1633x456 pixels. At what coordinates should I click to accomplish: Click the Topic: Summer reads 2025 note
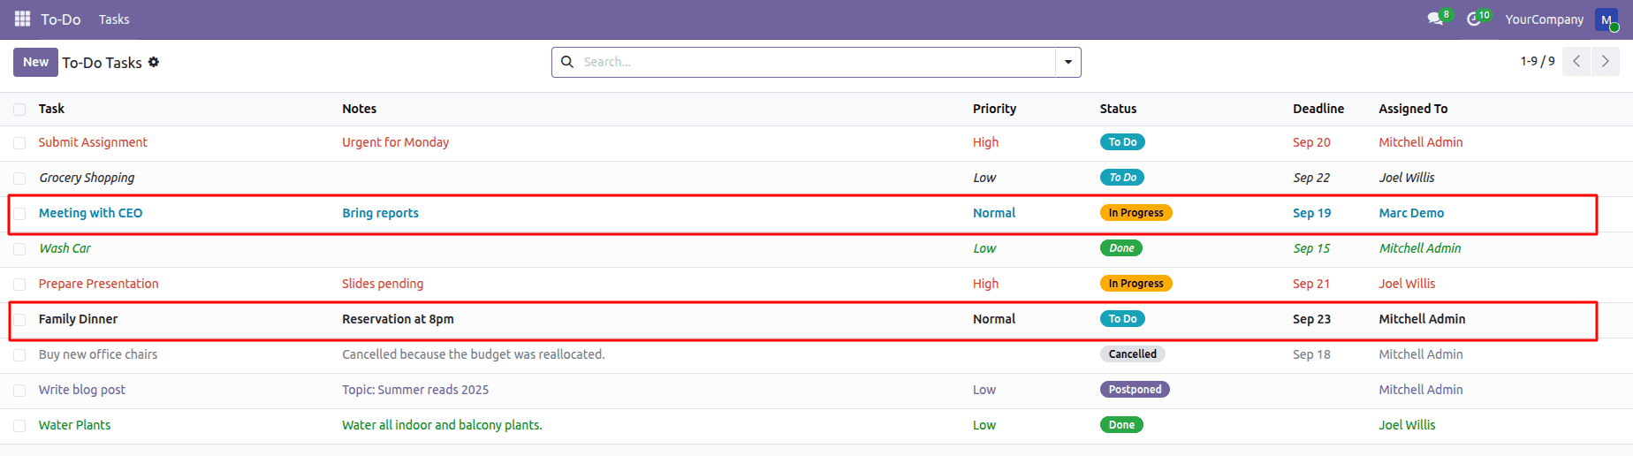(x=415, y=390)
